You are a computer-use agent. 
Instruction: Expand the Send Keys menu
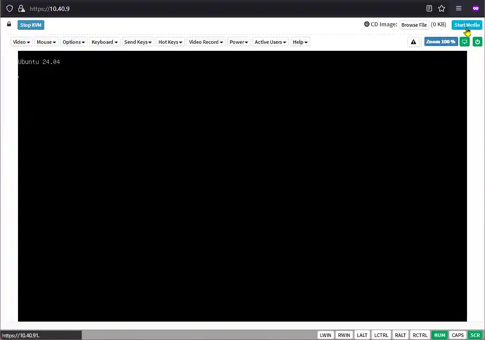(138, 42)
